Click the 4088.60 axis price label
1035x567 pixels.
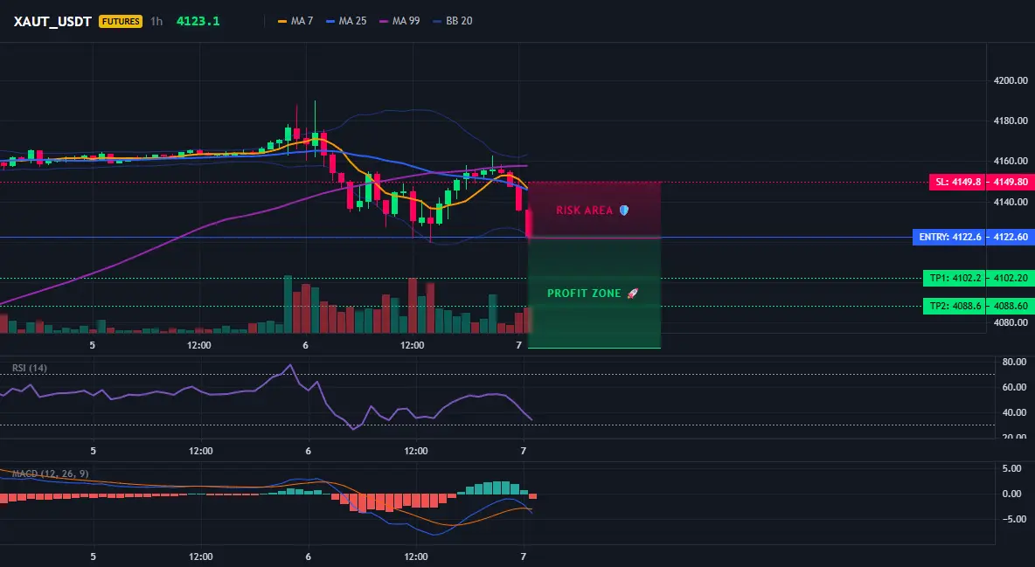click(x=1010, y=307)
